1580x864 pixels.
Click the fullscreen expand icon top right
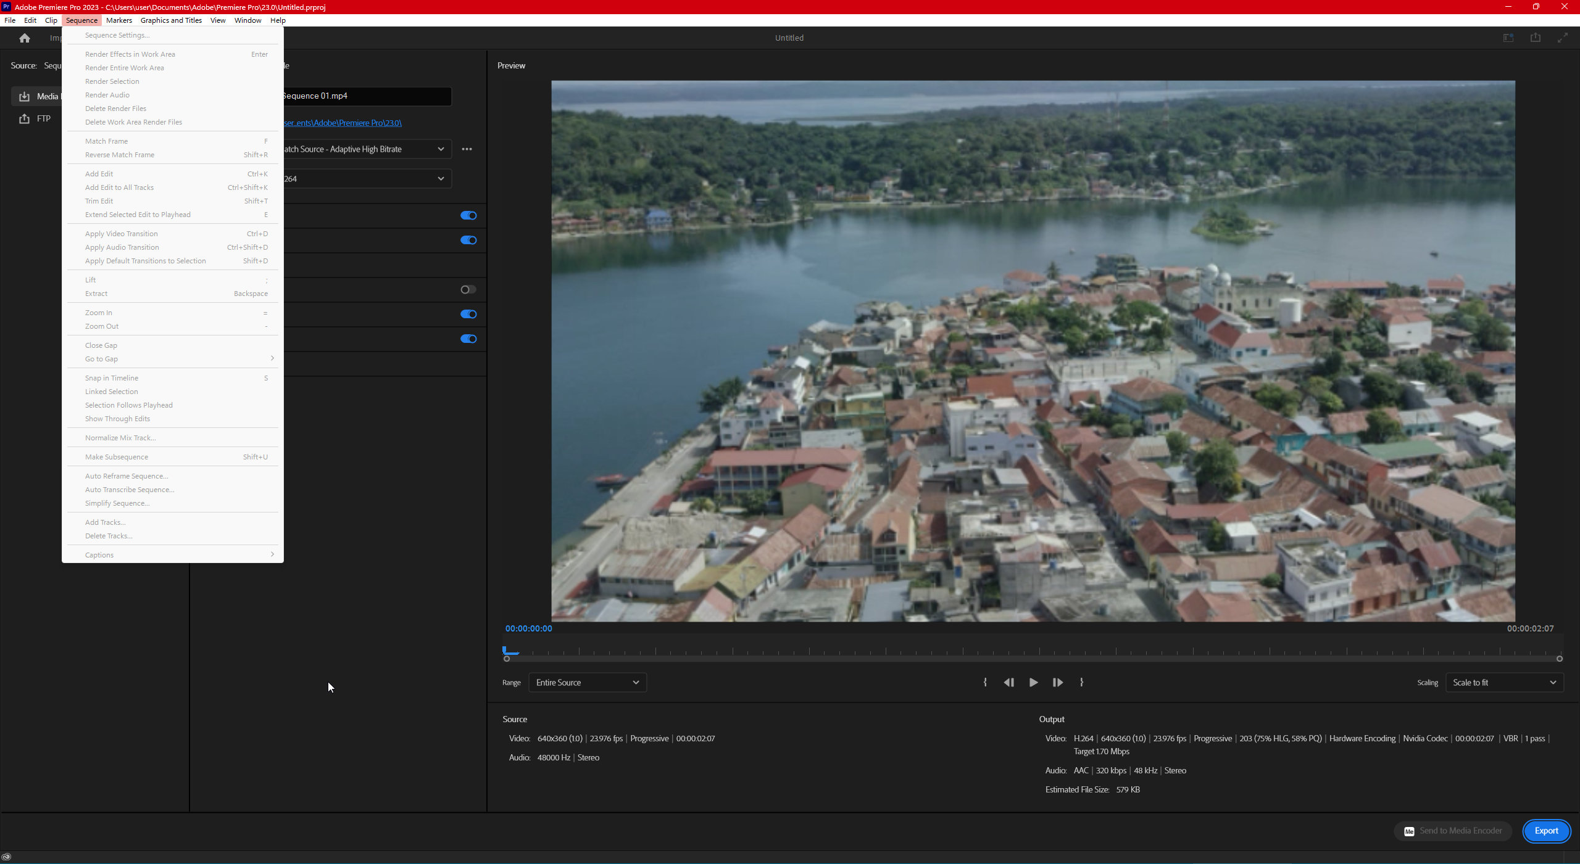(x=1562, y=38)
